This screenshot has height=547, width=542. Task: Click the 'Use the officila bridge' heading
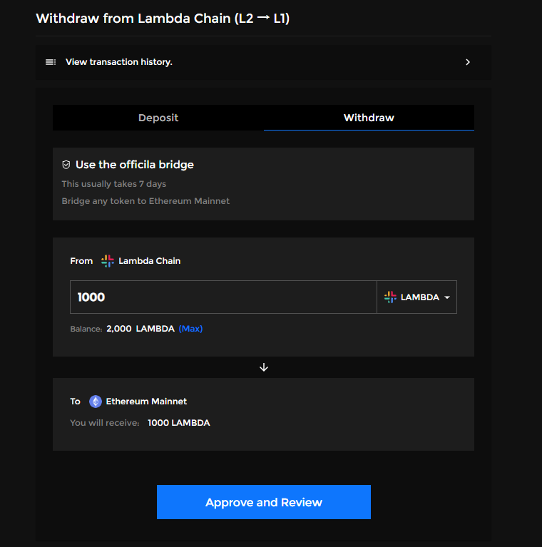135,165
